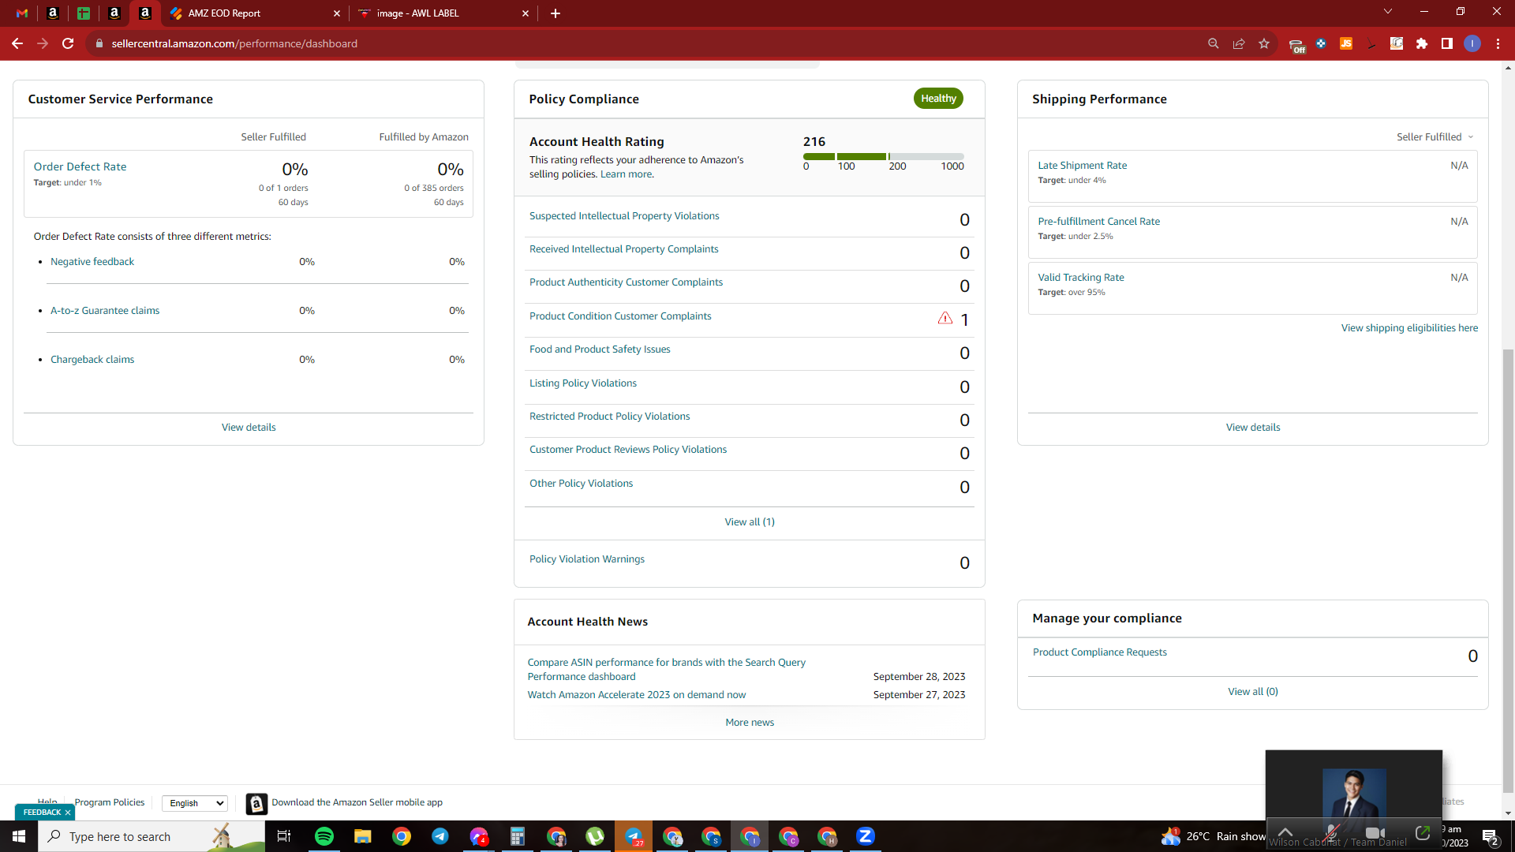Open the pinned Gmail tab
Screen dimensions: 1515x852
pyautogui.click(x=22, y=13)
